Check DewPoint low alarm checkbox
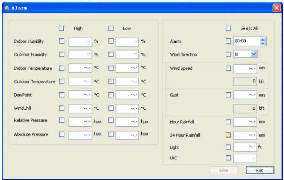 111,95
